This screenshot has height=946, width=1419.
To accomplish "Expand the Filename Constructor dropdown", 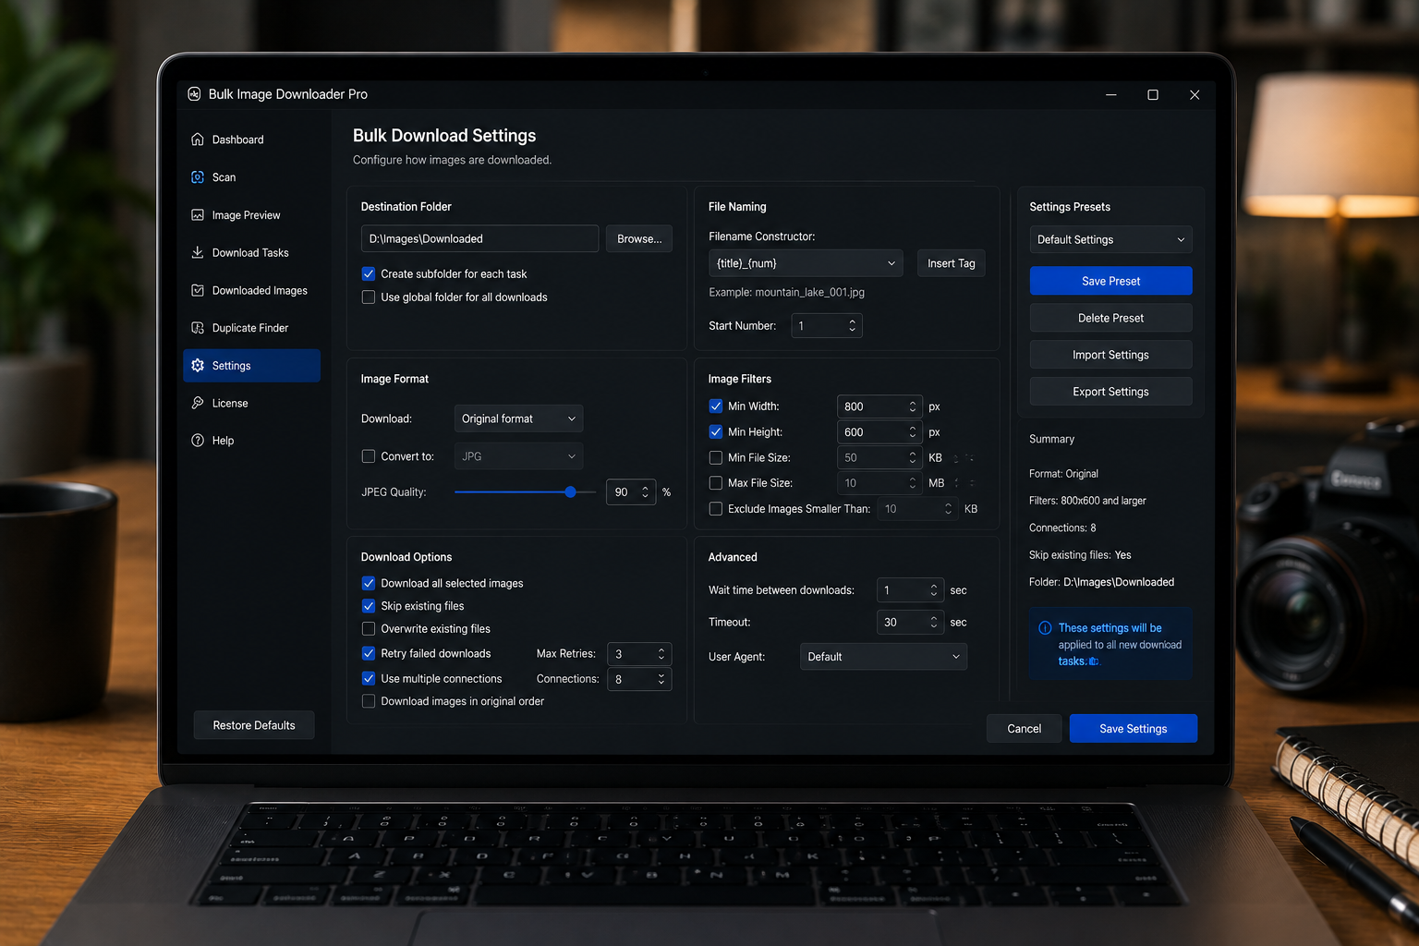I will tap(806, 263).
